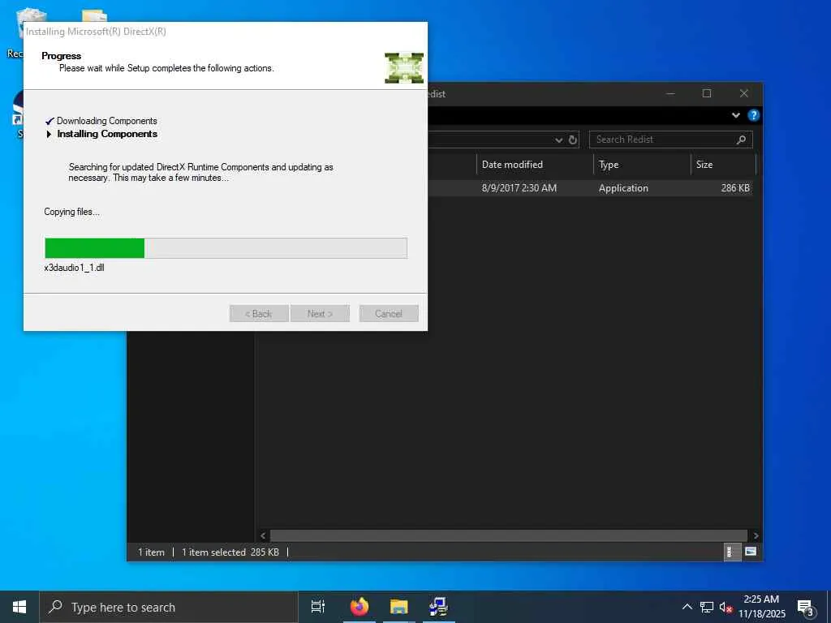Click the Next button in the setup dialog

(320, 314)
